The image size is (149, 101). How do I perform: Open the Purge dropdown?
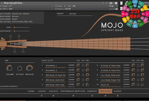pos(113,6)
